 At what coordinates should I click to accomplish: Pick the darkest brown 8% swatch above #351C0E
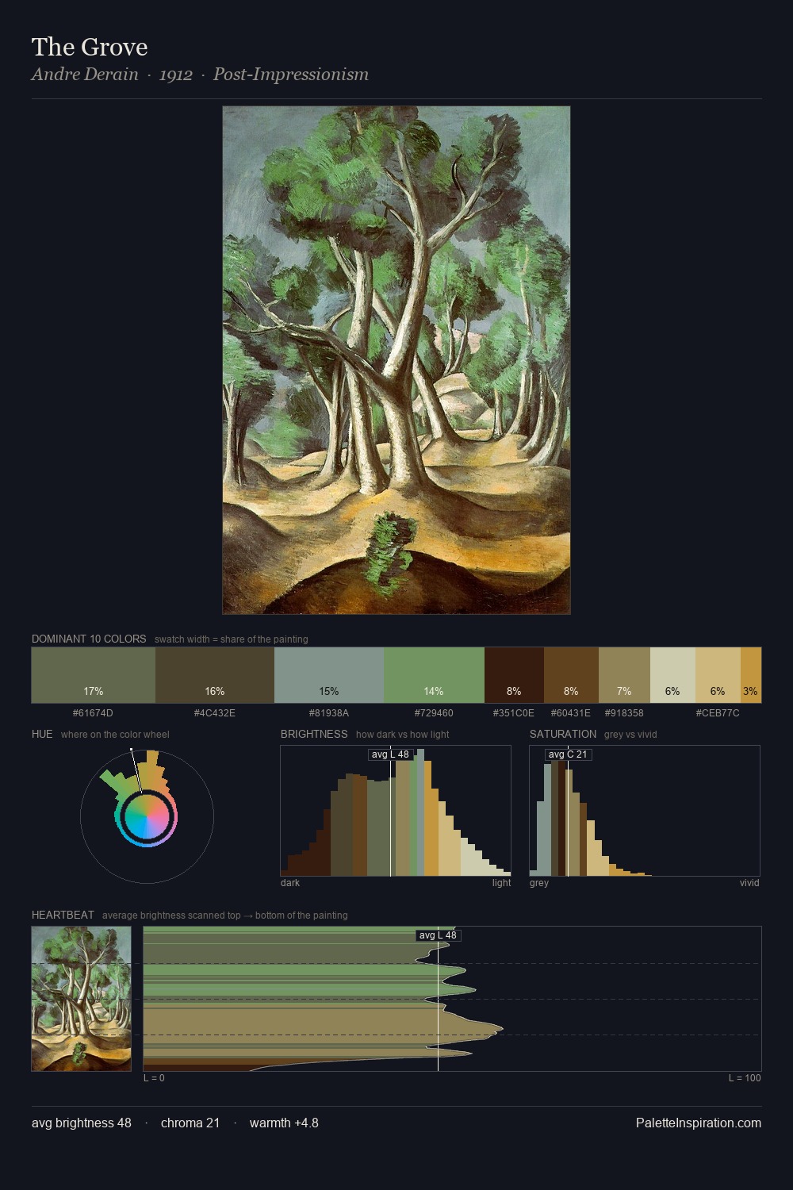514,675
